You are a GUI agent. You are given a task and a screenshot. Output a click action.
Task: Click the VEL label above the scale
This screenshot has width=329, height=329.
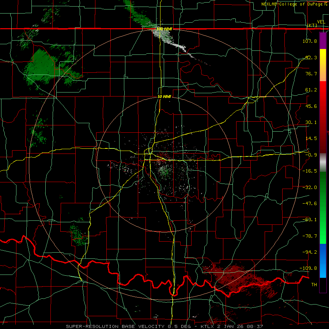coord(321,22)
